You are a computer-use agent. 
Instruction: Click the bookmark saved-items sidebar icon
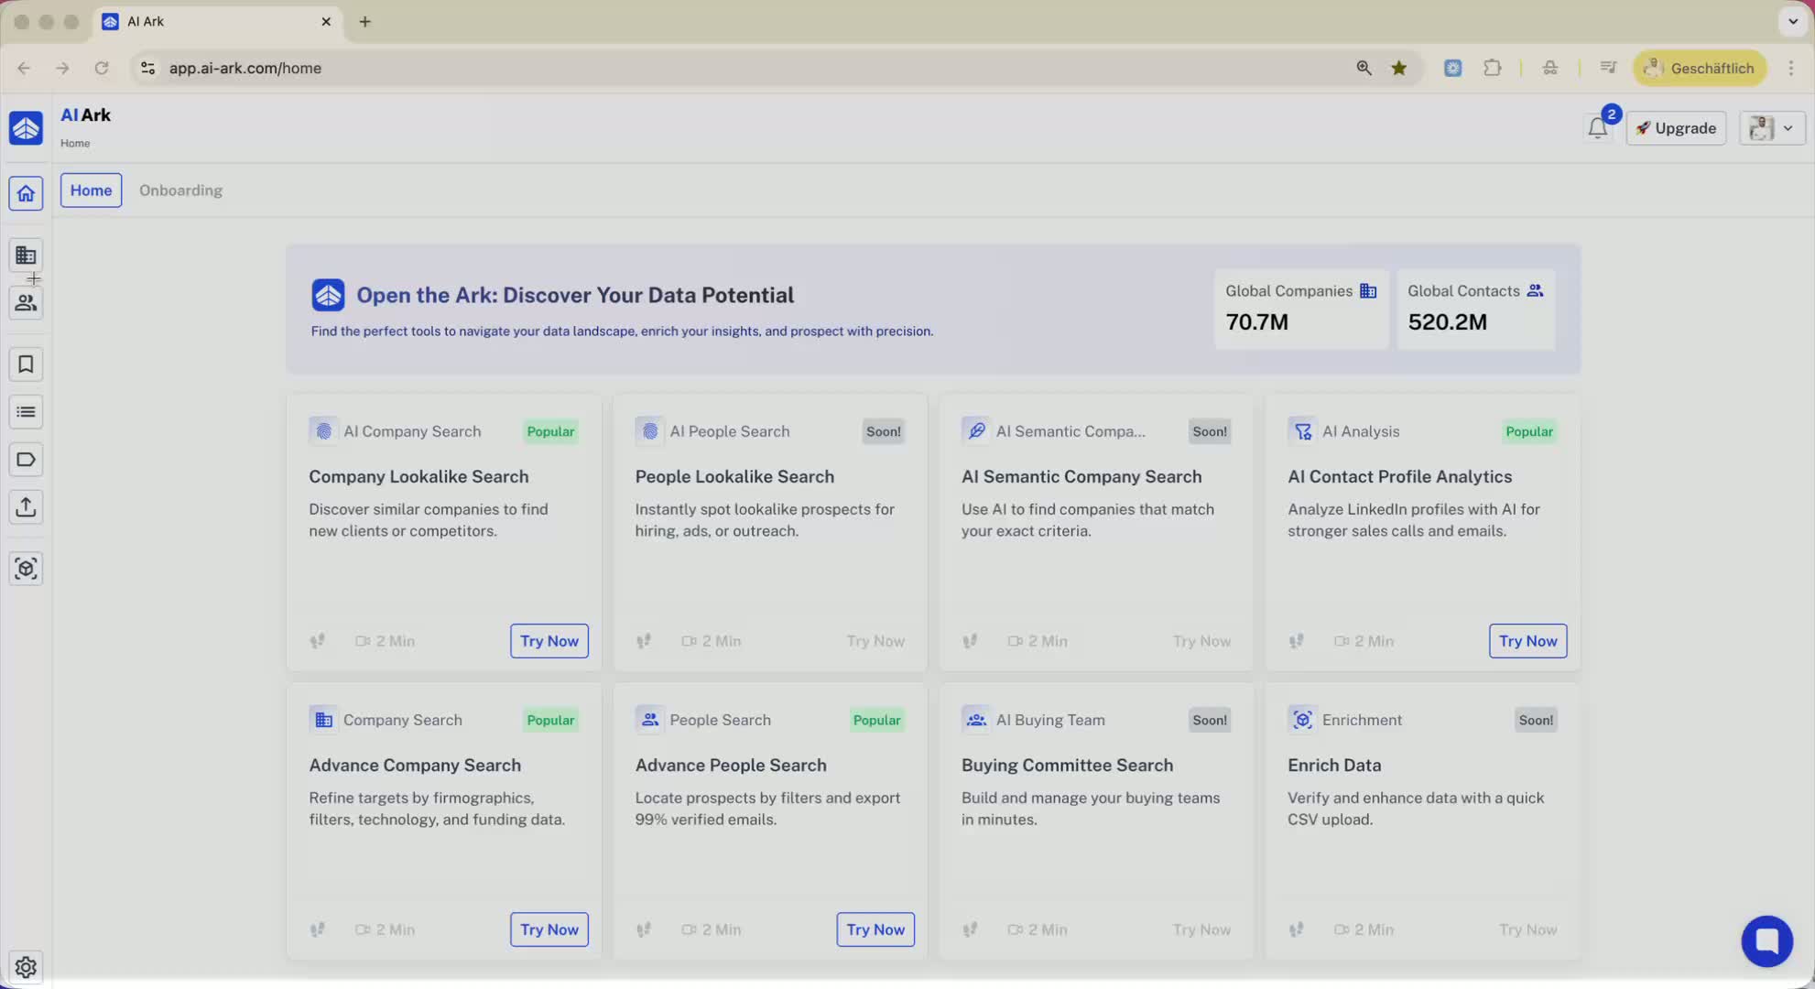[26, 364]
